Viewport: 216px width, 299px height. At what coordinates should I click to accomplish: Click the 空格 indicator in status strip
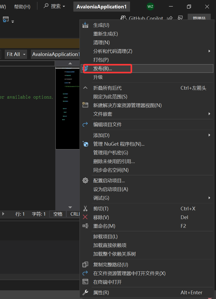pos(58,214)
